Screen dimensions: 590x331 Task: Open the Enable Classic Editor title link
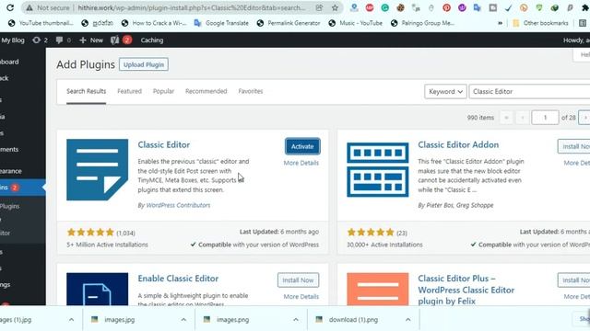click(x=178, y=279)
